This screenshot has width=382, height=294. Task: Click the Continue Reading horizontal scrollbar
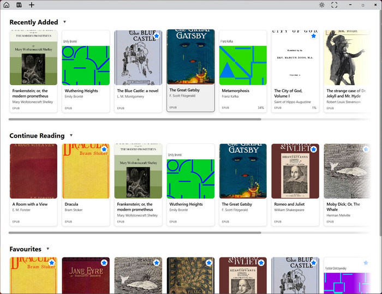coord(135,232)
